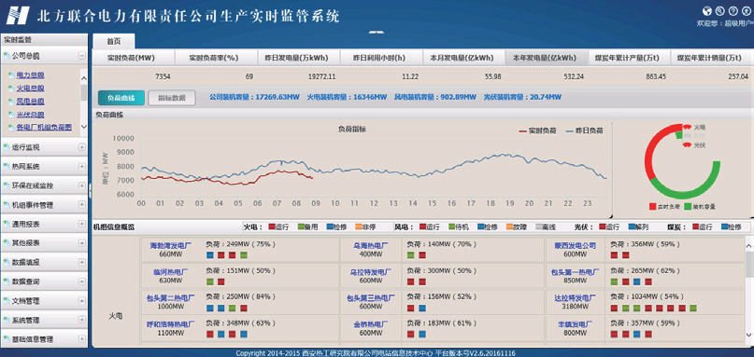754x357 pixels.
Task: Click the orange 非停 swatch in 火电 legend
Action: pyautogui.click(x=358, y=227)
